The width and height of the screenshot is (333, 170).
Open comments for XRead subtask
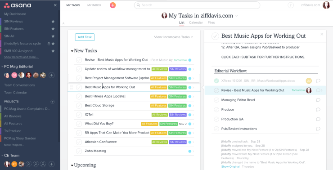point(318,81)
